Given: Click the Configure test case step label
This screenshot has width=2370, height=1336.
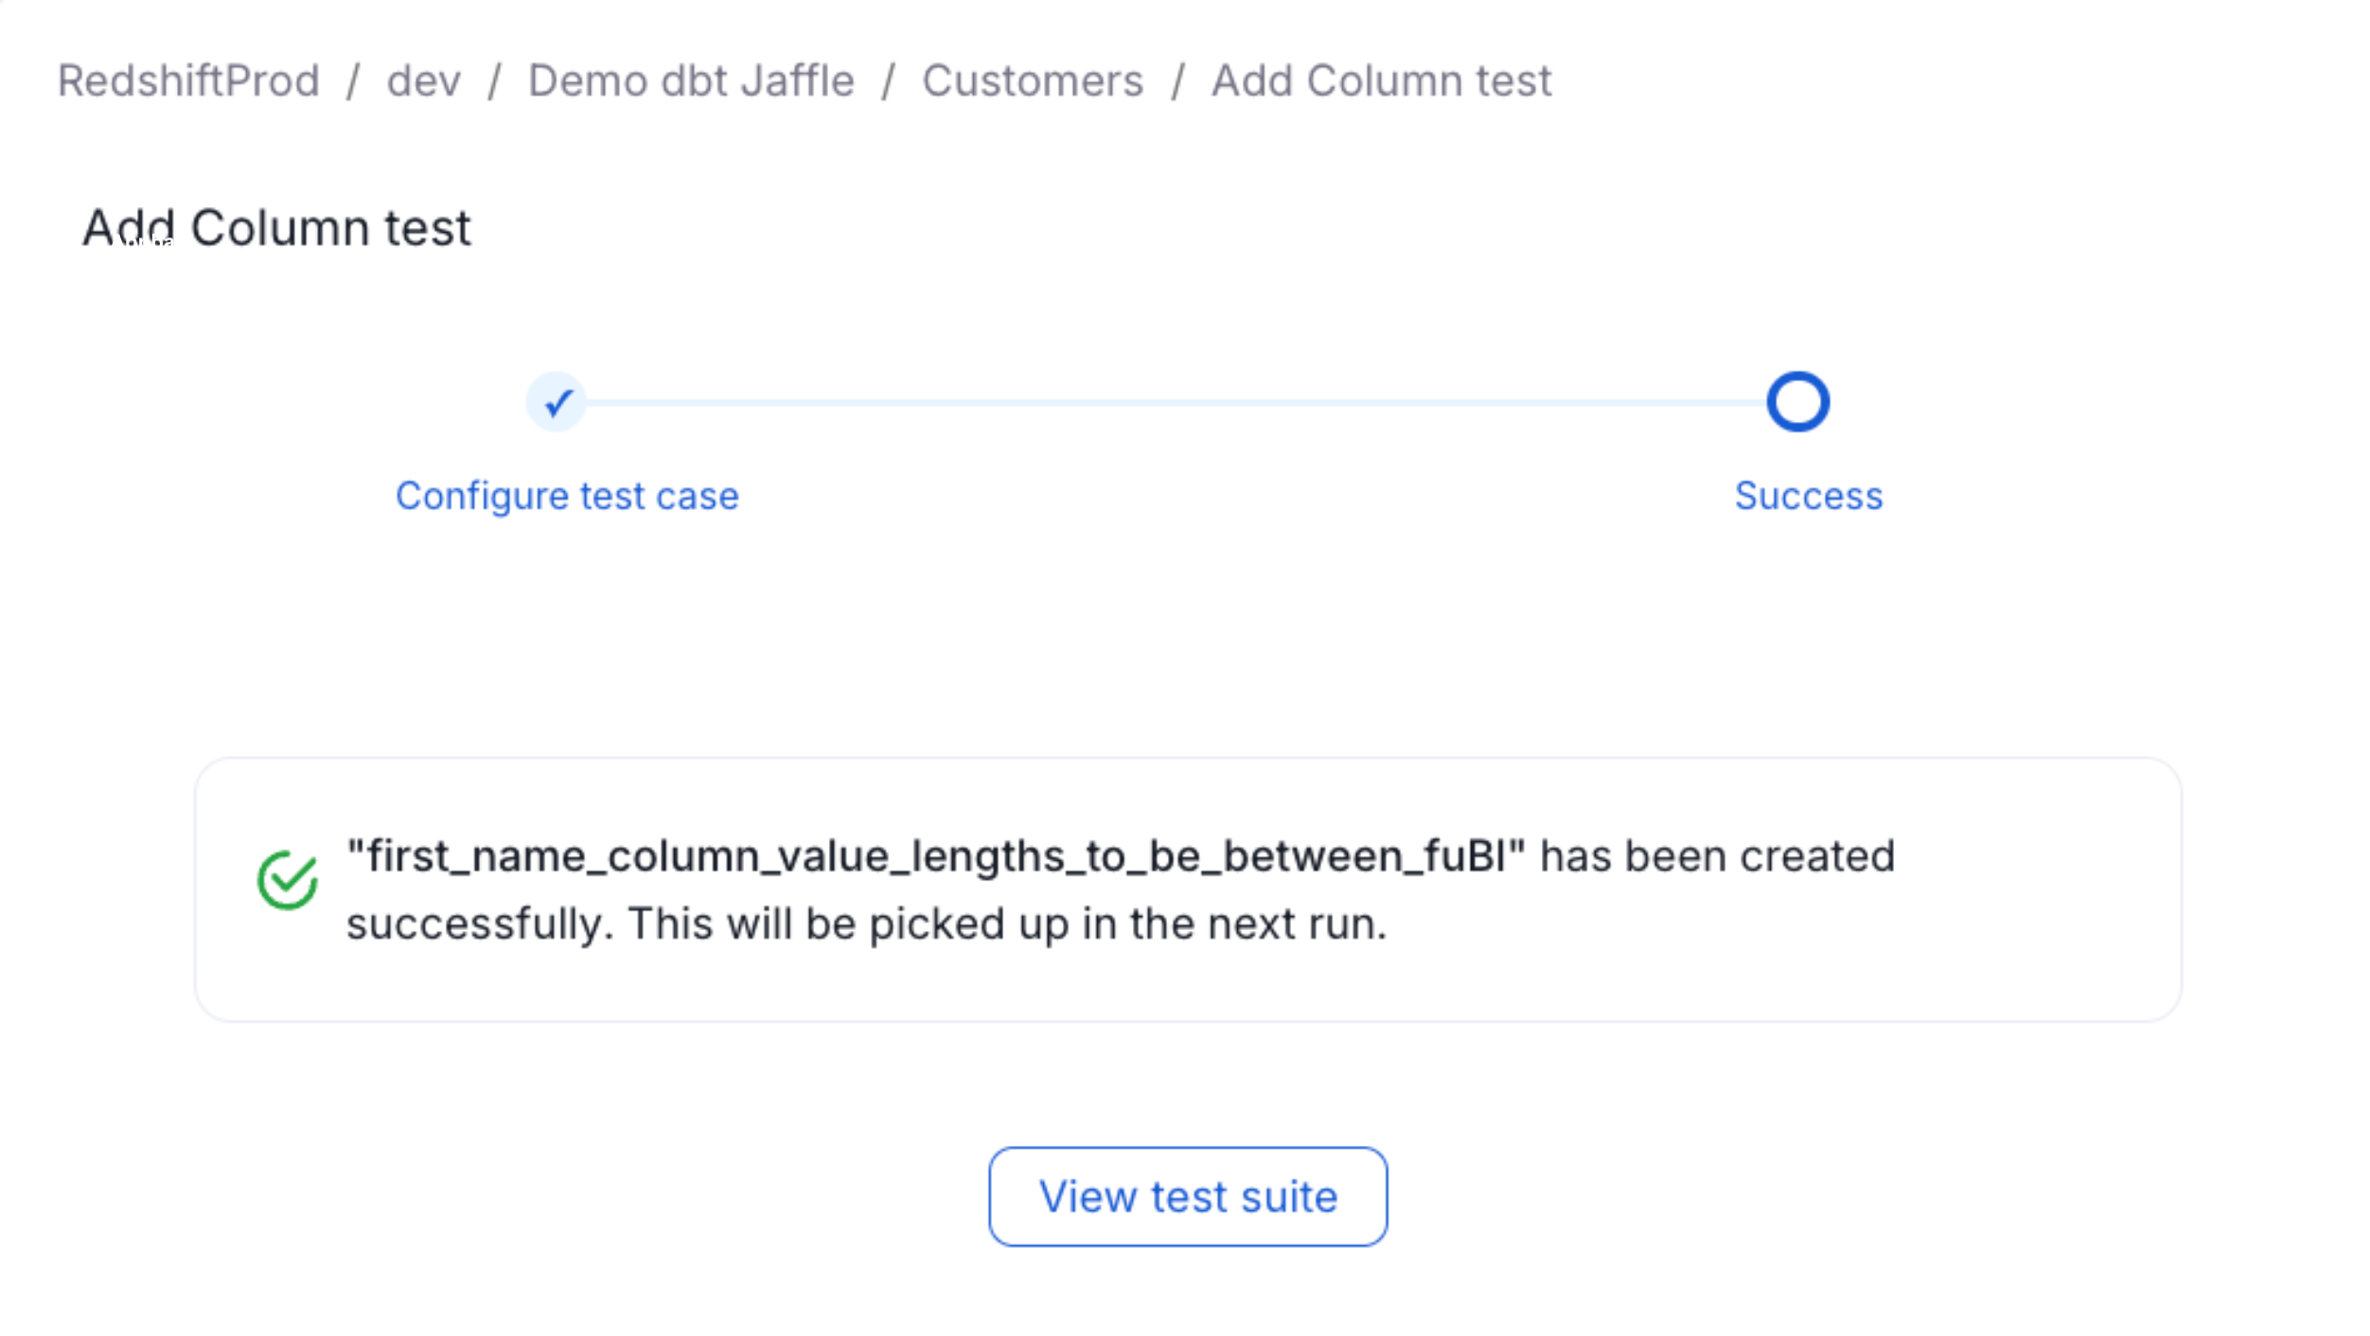Looking at the screenshot, I should tap(569, 495).
